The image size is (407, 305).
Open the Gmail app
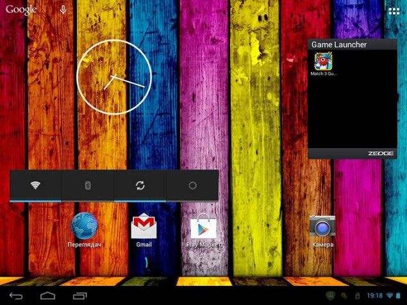(144, 227)
